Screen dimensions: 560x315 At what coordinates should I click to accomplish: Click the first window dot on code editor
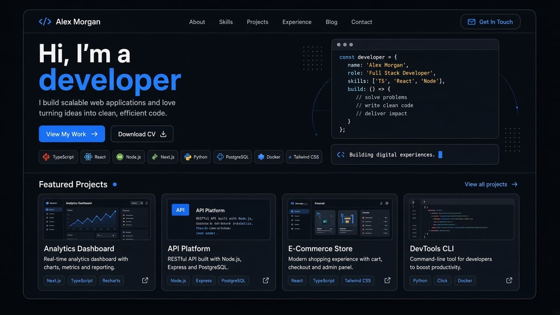click(x=339, y=45)
